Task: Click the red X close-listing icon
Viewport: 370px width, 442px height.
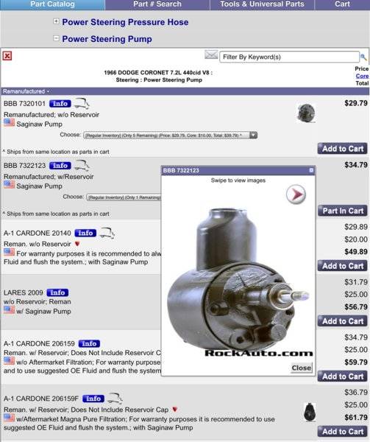Action: click(x=7, y=56)
